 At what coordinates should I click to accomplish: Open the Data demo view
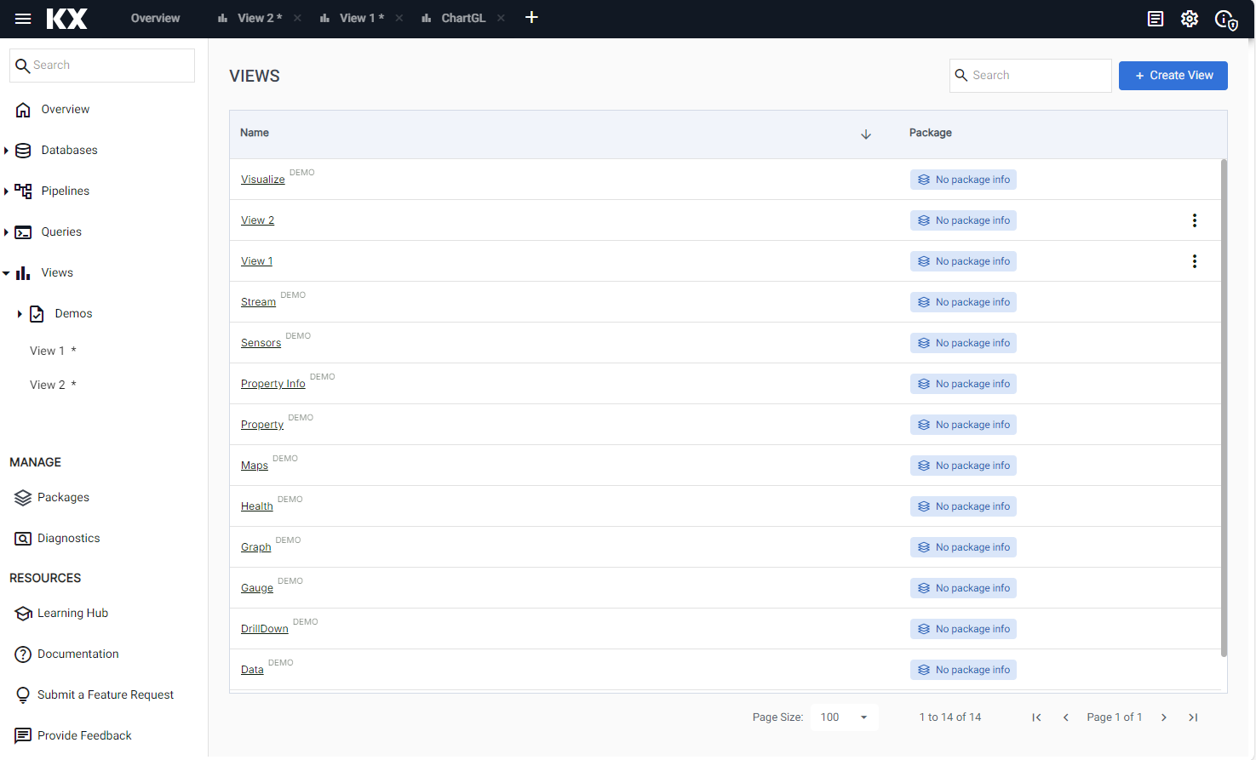coord(252,670)
